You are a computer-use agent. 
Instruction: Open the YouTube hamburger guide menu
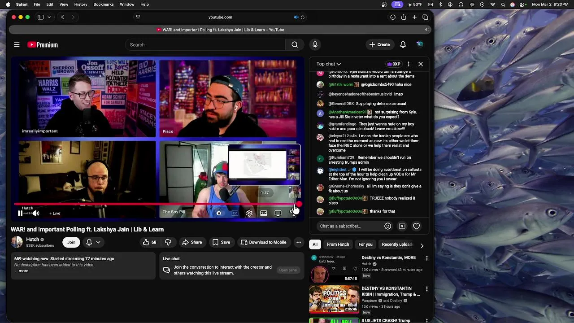[x=17, y=44]
